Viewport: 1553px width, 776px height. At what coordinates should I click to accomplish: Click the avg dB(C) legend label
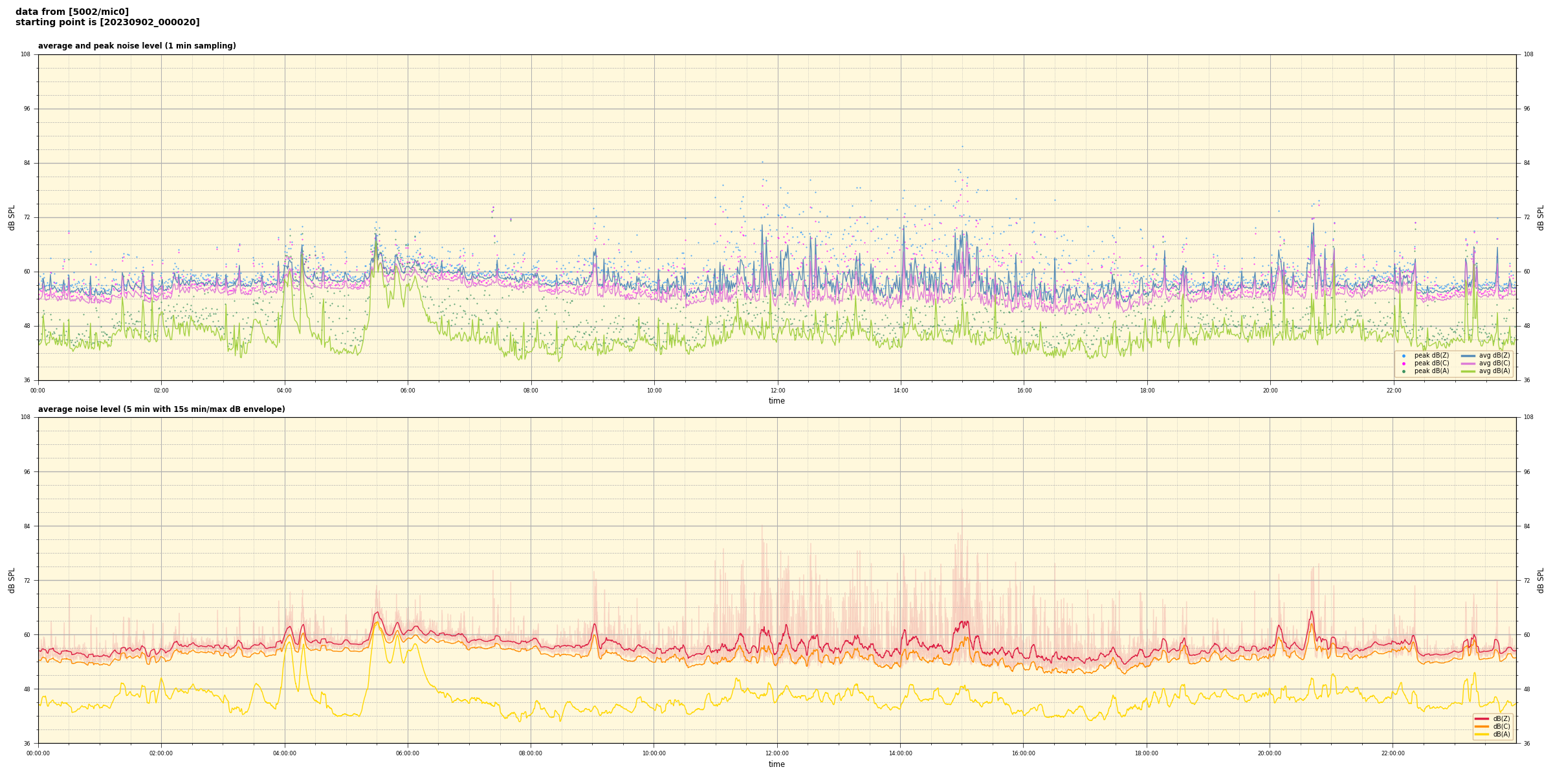(1494, 363)
